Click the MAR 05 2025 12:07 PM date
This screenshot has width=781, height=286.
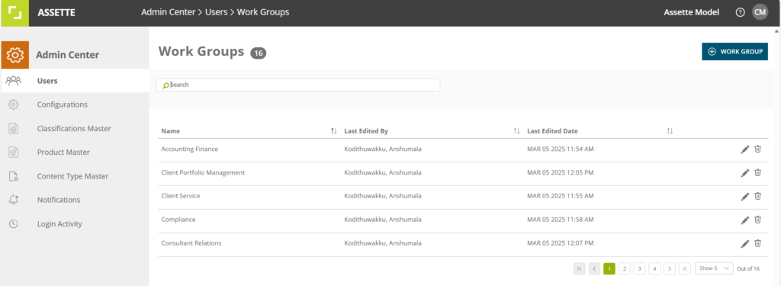[x=561, y=243]
